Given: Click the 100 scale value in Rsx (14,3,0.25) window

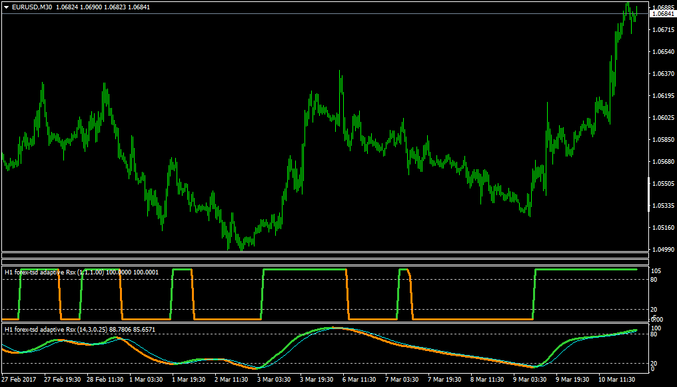Looking at the screenshot, I should coord(656,328).
